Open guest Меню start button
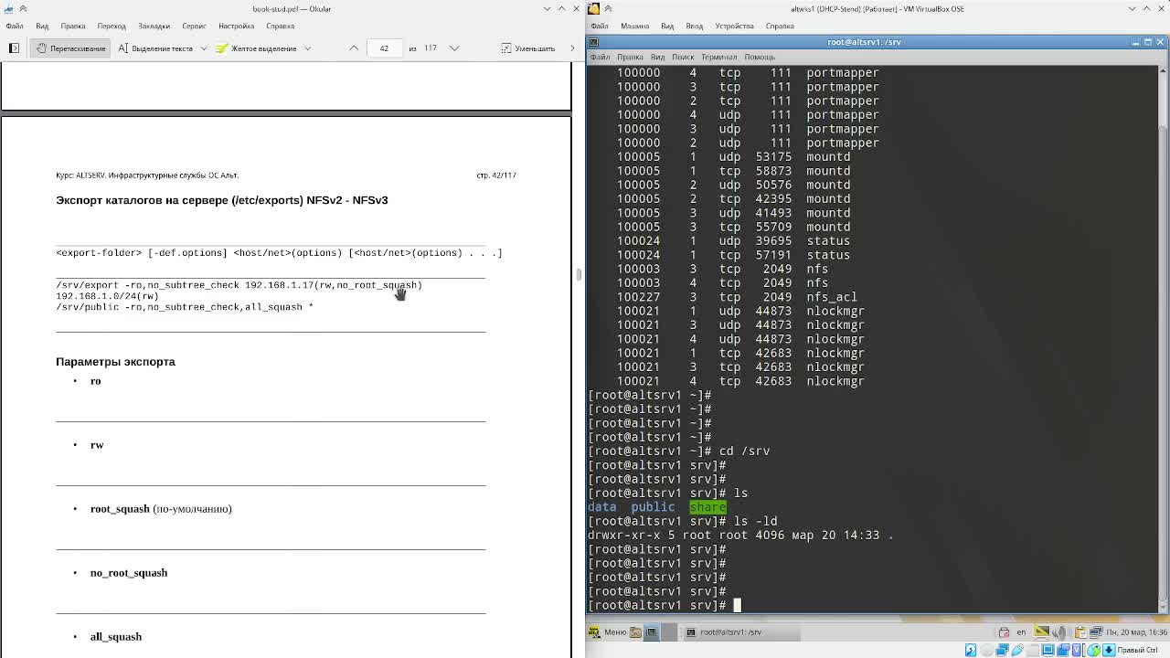 (x=608, y=631)
